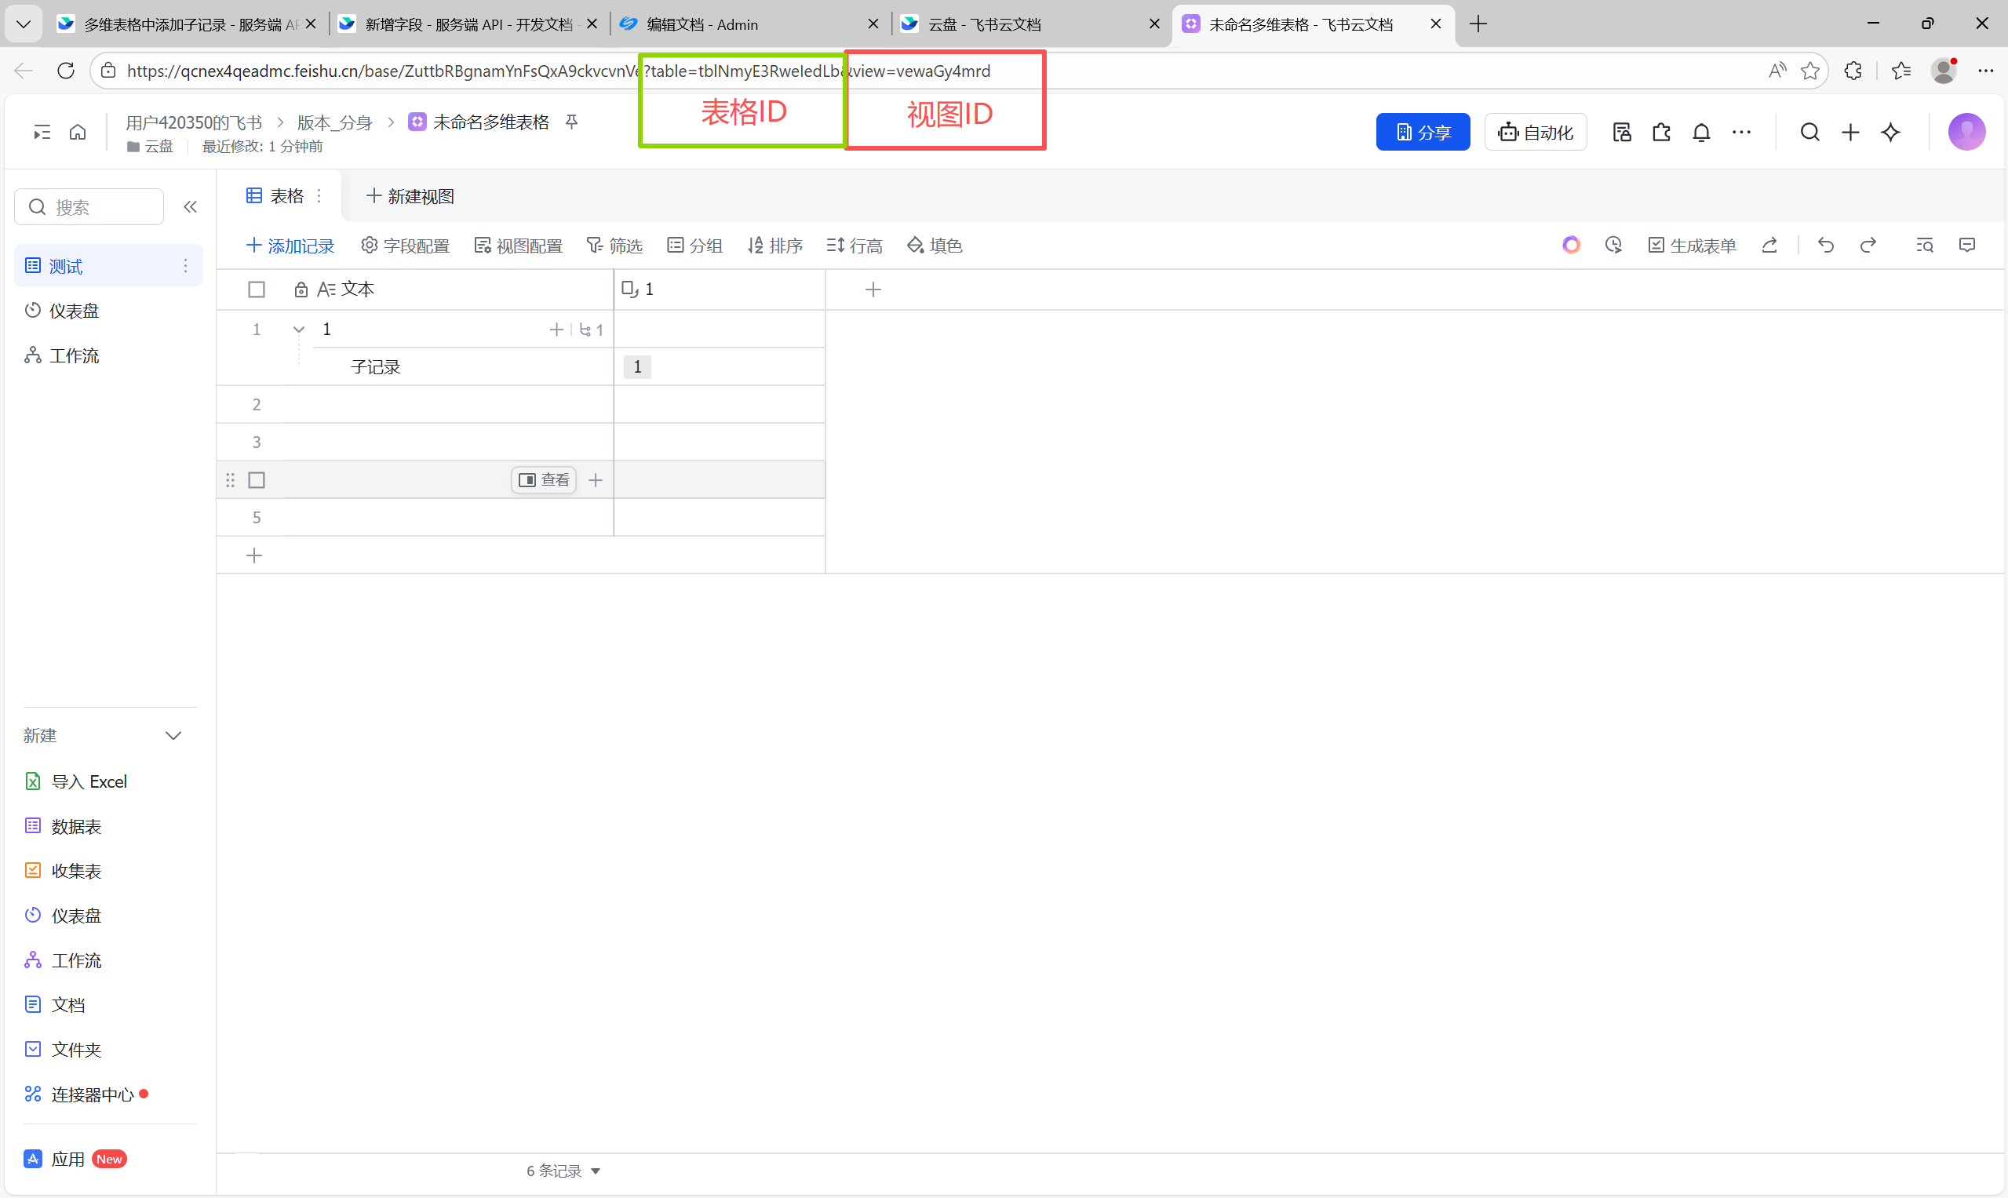The height and width of the screenshot is (1198, 2008).
Task: Click the redo arrow icon
Action: click(1868, 246)
